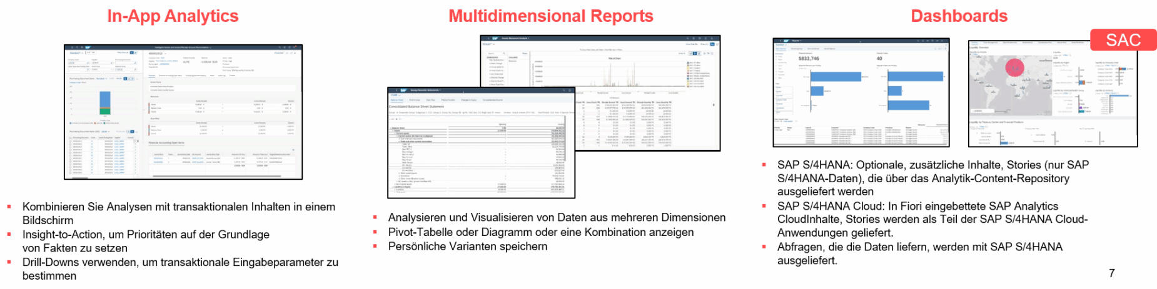Click SAP logo in Goods Movement Analysis window
Screen dimensions: 1157x289
coord(495,38)
